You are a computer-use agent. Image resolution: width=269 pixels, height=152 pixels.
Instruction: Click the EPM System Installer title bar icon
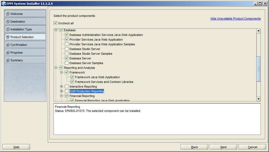pos(4,3)
